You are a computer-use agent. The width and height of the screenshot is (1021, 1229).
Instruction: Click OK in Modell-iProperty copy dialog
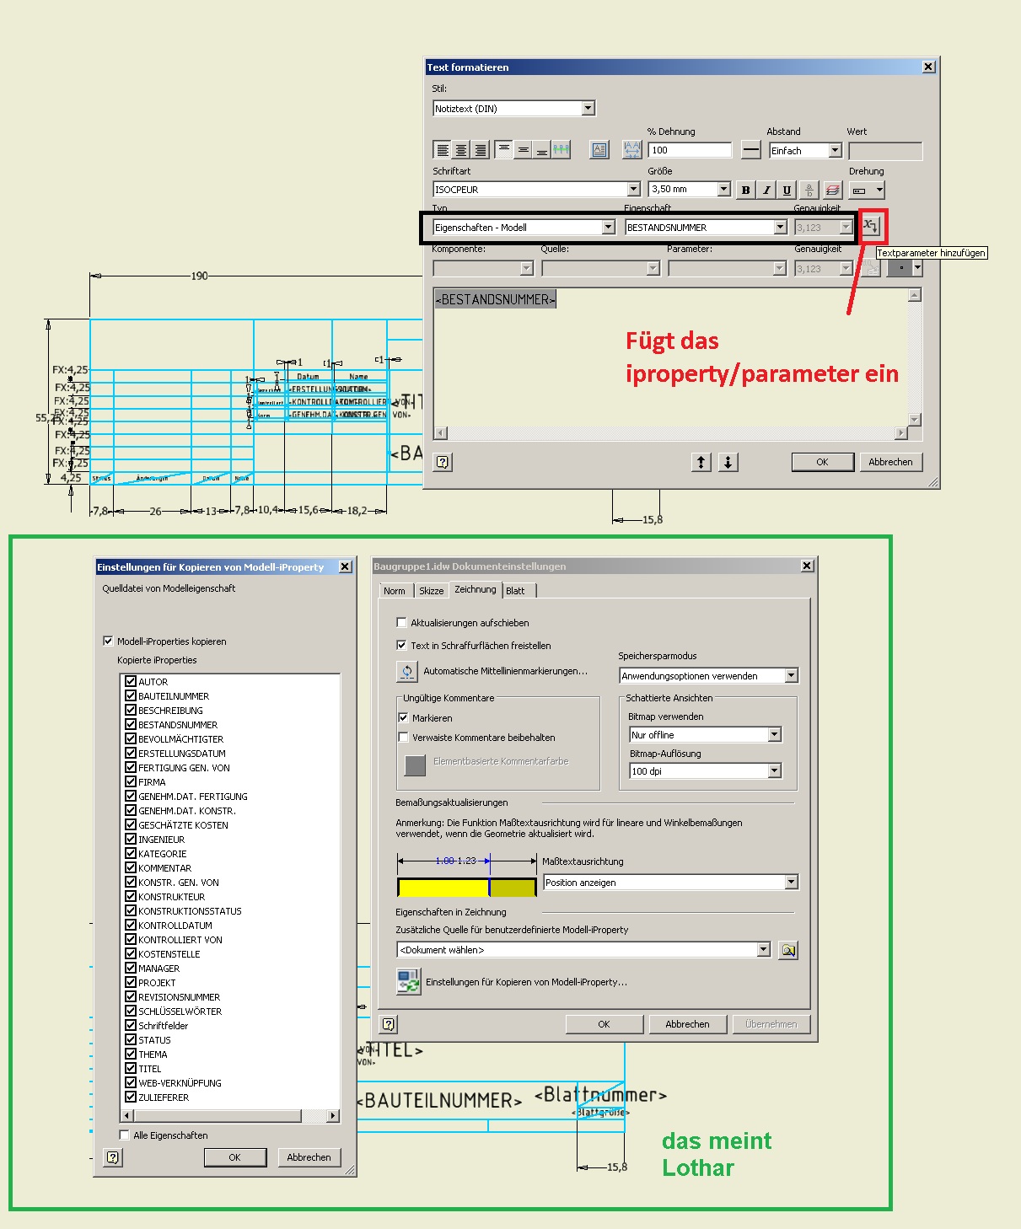tap(234, 1157)
